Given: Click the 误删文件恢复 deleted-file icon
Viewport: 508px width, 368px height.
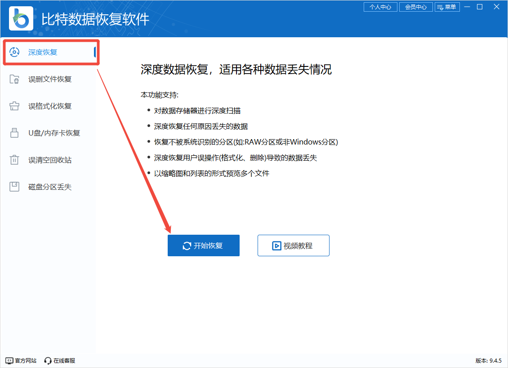Looking at the screenshot, I should coord(14,79).
